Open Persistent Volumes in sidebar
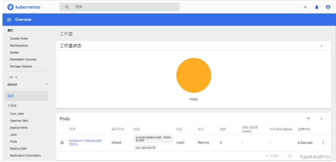This screenshot has width=336, height=162. 23,59
